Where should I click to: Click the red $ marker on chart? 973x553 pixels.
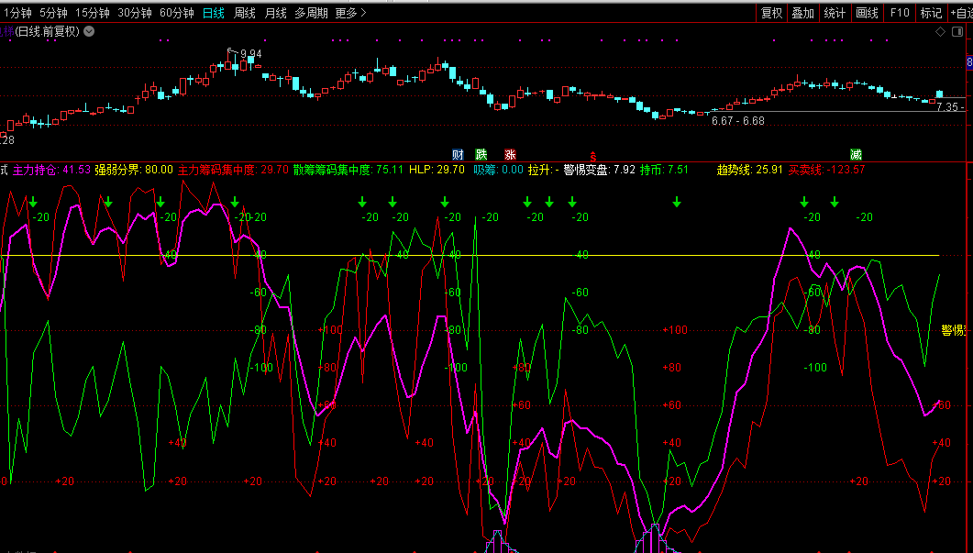592,155
